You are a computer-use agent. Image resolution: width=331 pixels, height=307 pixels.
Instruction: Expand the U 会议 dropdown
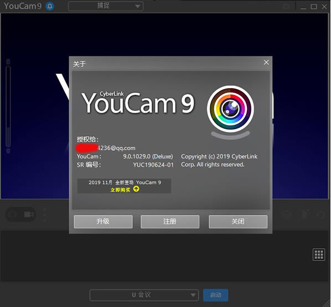click(144, 295)
